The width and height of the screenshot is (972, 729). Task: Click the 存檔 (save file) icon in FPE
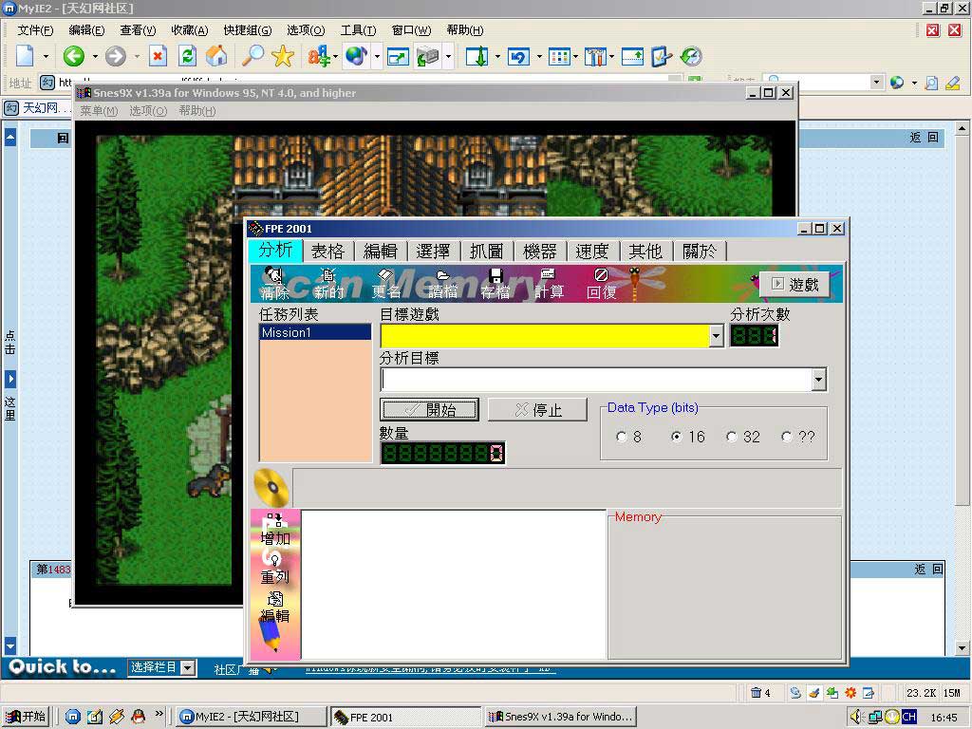[495, 283]
